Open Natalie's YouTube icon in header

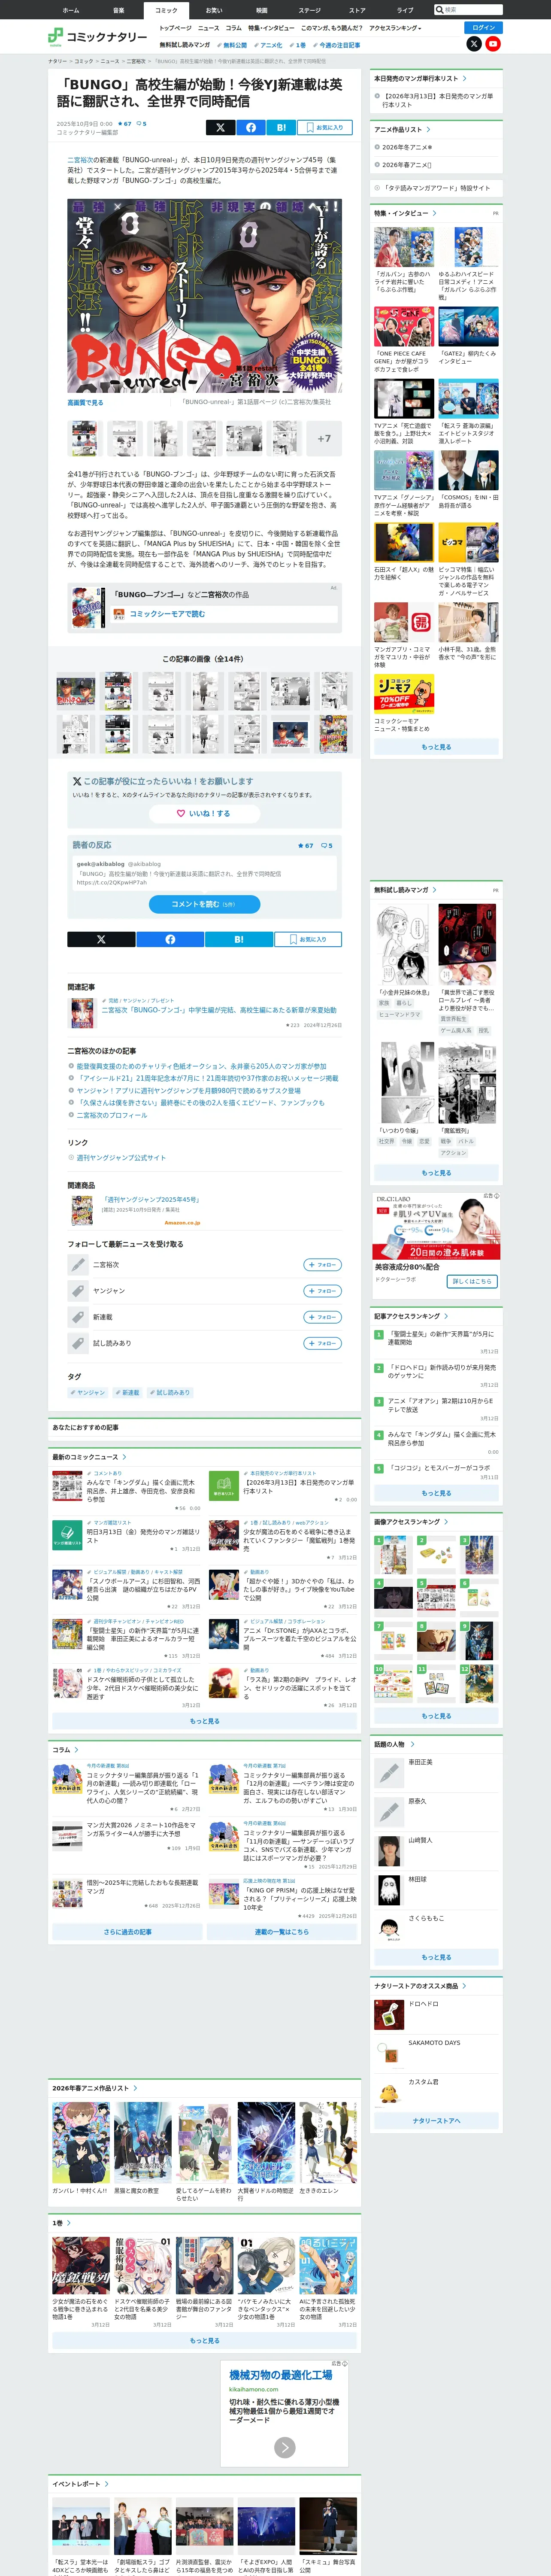(x=493, y=44)
